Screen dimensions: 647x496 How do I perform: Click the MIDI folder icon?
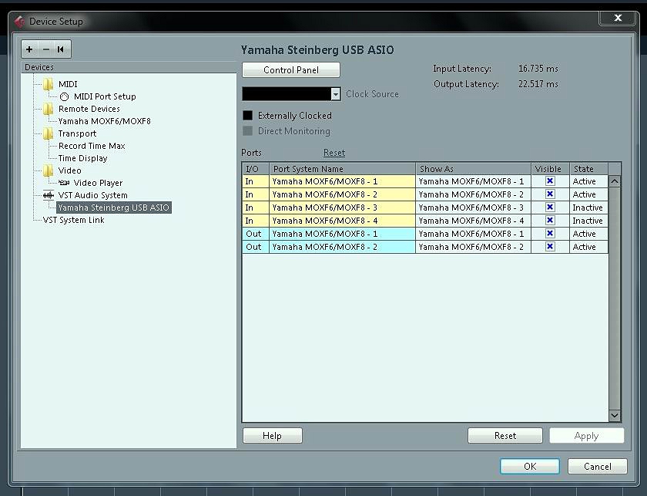pyautogui.click(x=49, y=84)
